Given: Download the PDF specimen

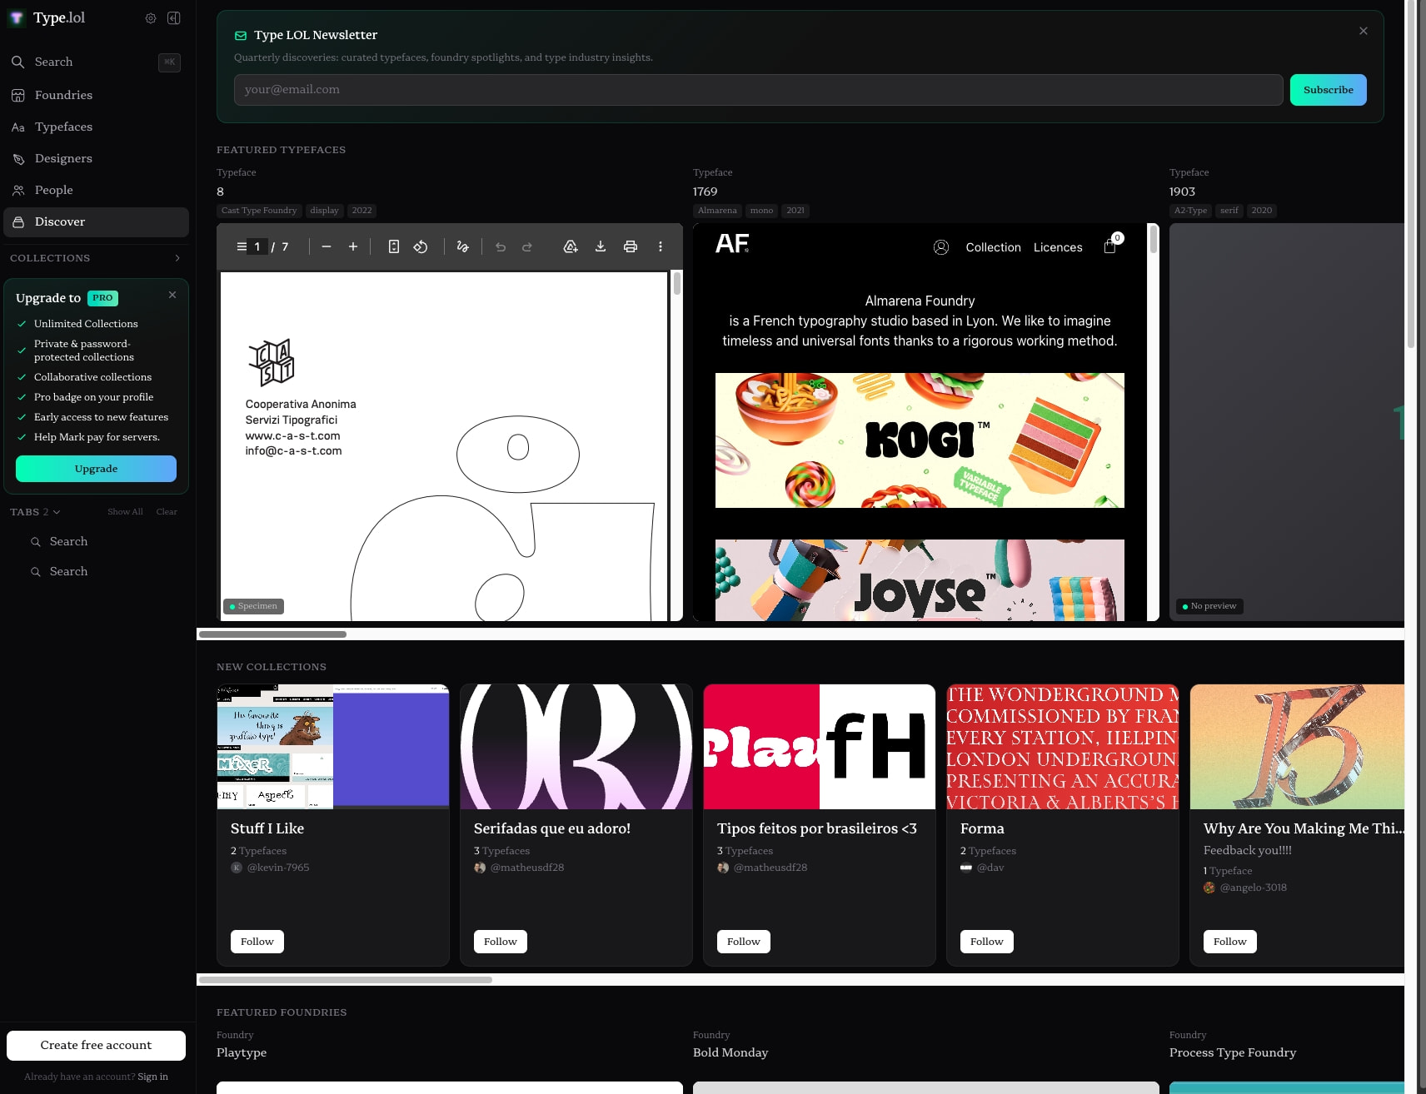Looking at the screenshot, I should pos(601,246).
